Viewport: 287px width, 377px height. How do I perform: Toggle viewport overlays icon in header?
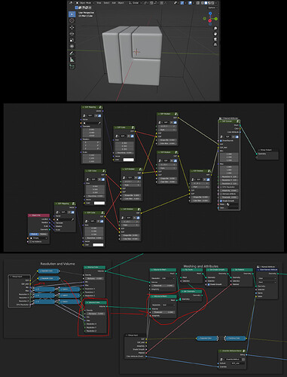[x=190, y=3]
